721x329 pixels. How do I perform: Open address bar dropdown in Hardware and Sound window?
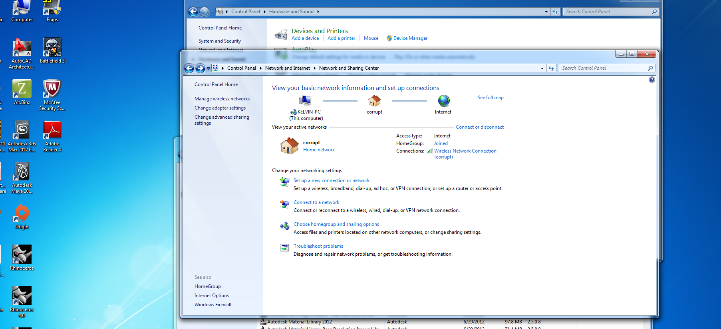(546, 12)
